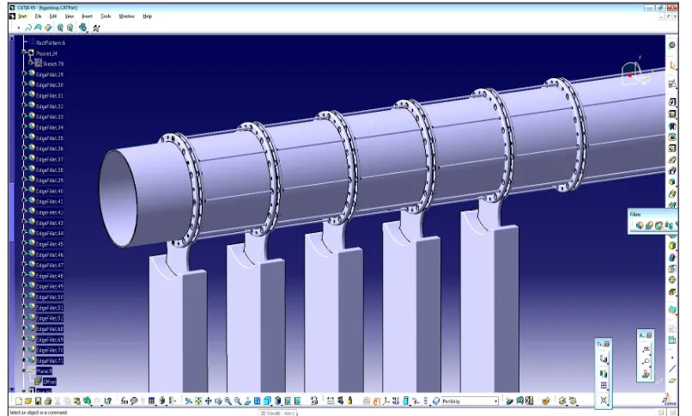Expand the EdgeFillet.41 tree node
The image size is (692, 416).
[x=24, y=201]
